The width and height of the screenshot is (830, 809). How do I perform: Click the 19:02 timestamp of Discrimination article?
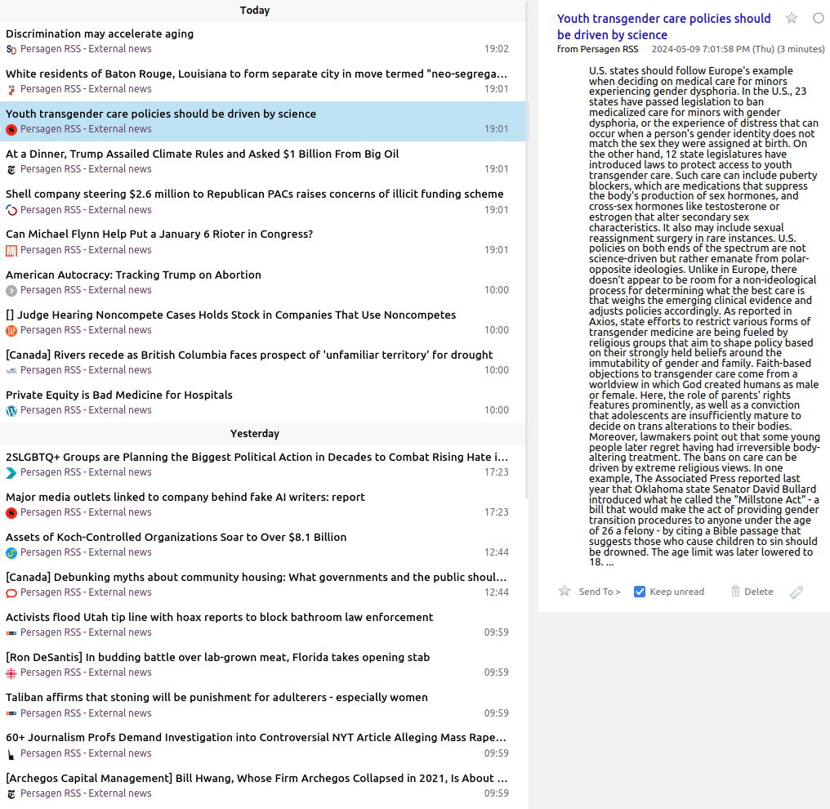[497, 49]
